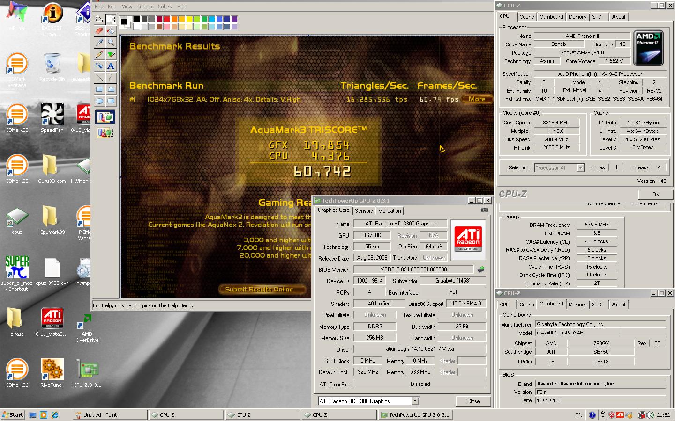Select the straight Line tool
This screenshot has width=675, height=421.
pyautogui.click(x=99, y=78)
